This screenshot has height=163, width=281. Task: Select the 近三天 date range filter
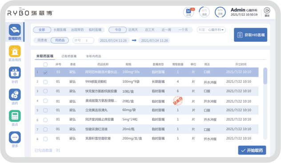(150, 30)
